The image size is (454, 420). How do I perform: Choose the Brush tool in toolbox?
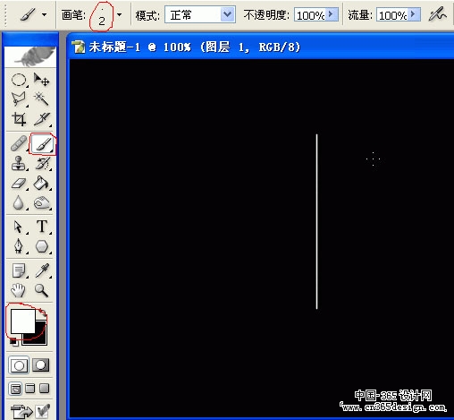coord(42,144)
